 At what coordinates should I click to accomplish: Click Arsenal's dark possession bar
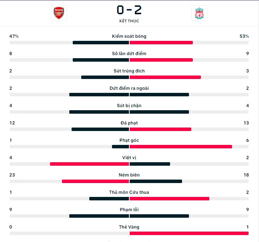[101, 43]
